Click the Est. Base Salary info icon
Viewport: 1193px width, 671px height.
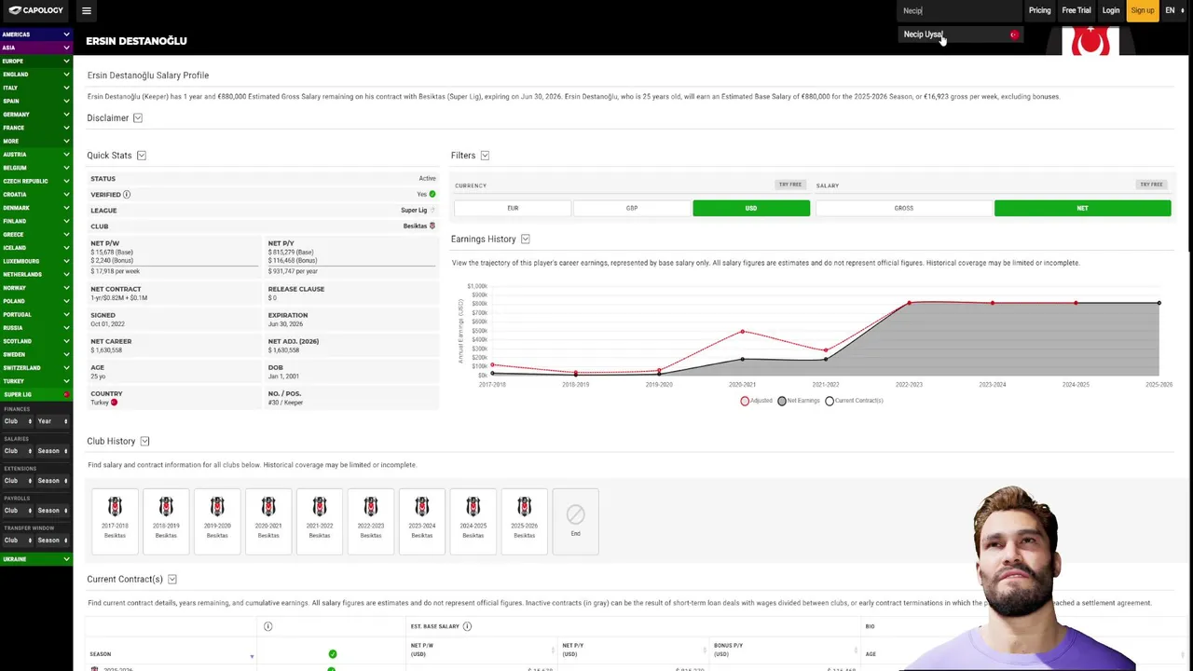467,626
